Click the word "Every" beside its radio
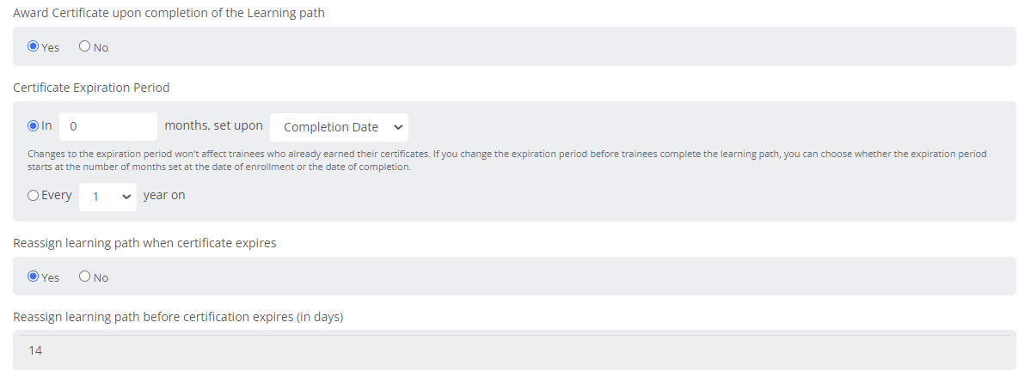Viewport: 1018px width, 377px height. pos(57,195)
